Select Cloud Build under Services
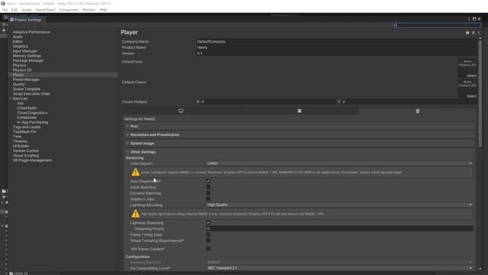 click(x=27, y=108)
